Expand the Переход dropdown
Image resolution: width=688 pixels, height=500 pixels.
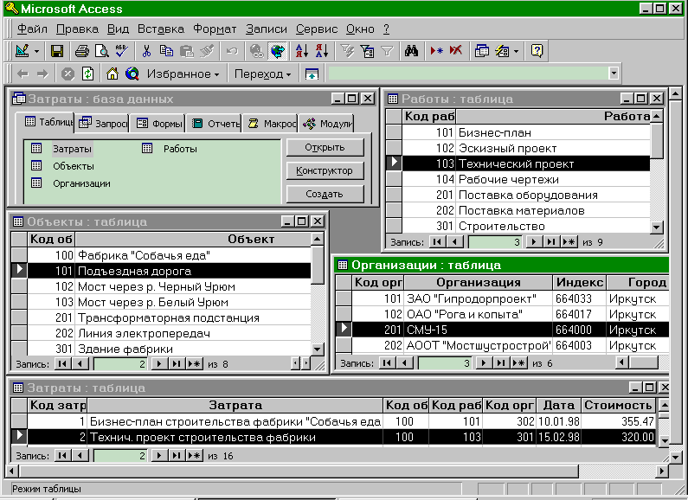(262, 74)
